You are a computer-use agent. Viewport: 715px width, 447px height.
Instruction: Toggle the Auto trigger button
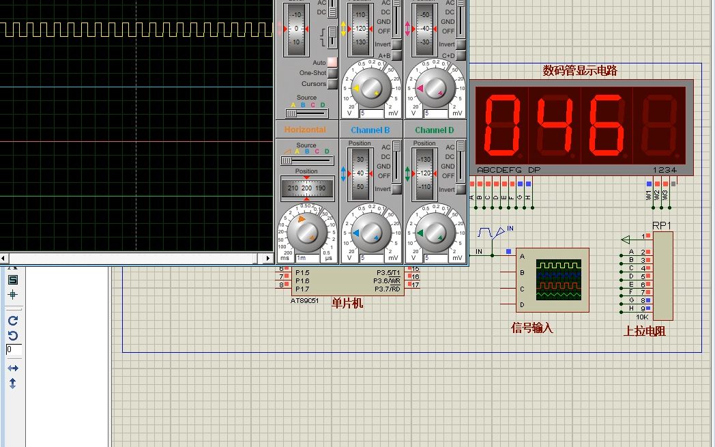(332, 63)
